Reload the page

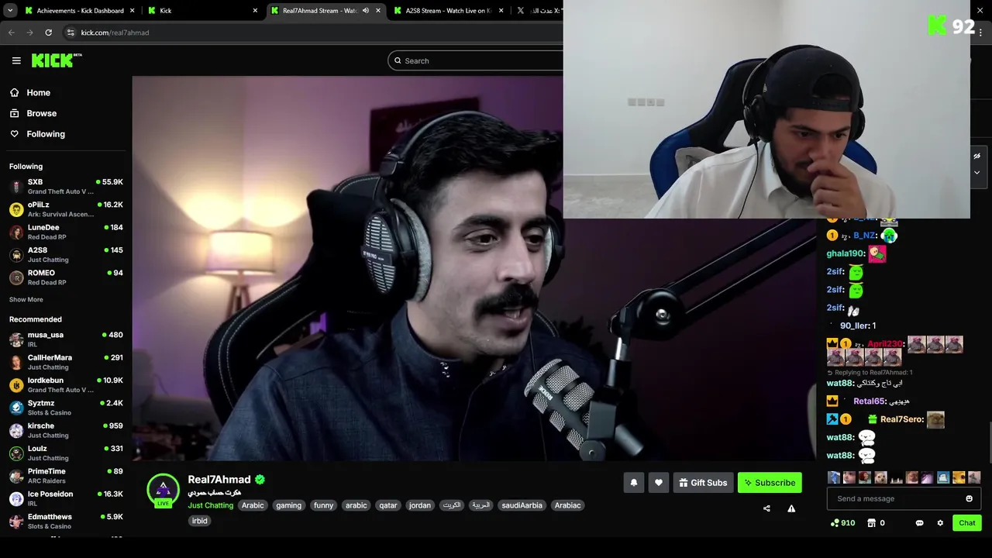pyautogui.click(x=48, y=33)
